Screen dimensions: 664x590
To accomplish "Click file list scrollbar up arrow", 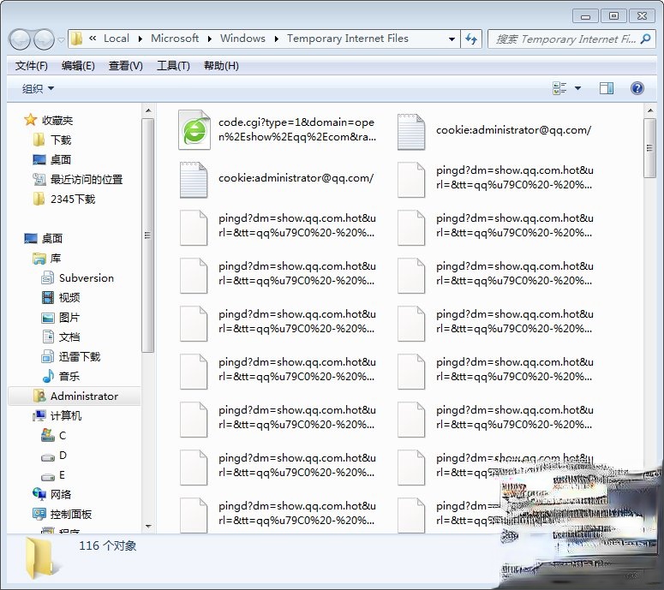I will pyautogui.click(x=650, y=110).
